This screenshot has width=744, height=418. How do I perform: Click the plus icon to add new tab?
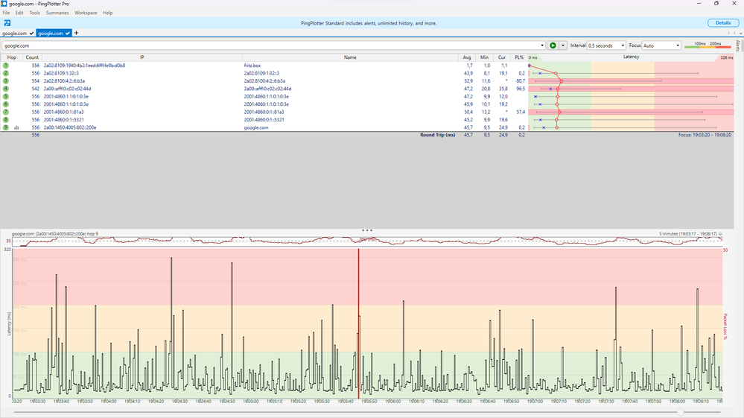(x=76, y=34)
